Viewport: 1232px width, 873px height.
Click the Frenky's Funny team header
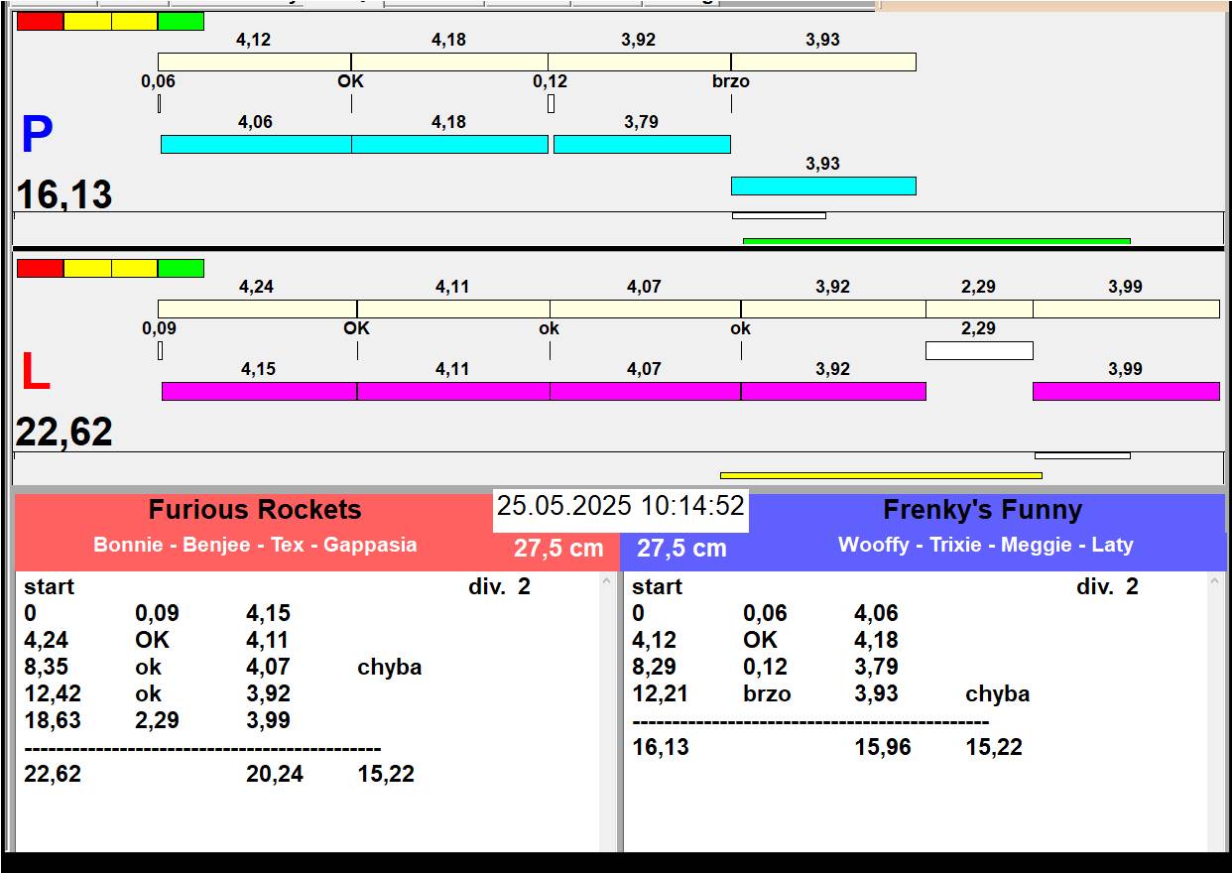click(x=982, y=510)
